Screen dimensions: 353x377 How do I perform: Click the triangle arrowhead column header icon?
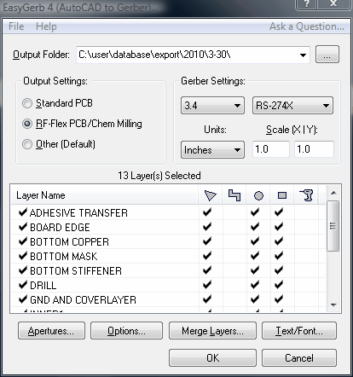coord(211,195)
